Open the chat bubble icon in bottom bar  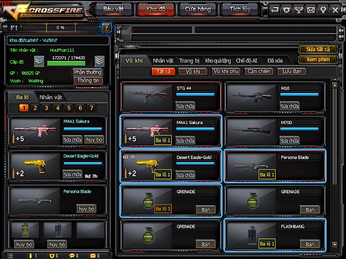[x=72, y=256]
